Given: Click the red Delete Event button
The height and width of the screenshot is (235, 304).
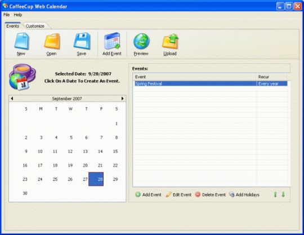Looking at the screenshot, I should coord(211,194).
